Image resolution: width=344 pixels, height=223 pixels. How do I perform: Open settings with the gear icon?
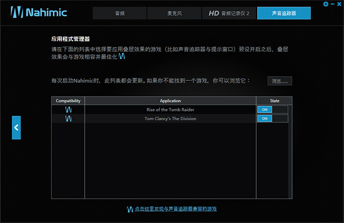coord(326,4)
